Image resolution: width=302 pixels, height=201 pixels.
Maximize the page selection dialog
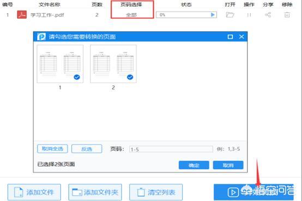(230, 37)
